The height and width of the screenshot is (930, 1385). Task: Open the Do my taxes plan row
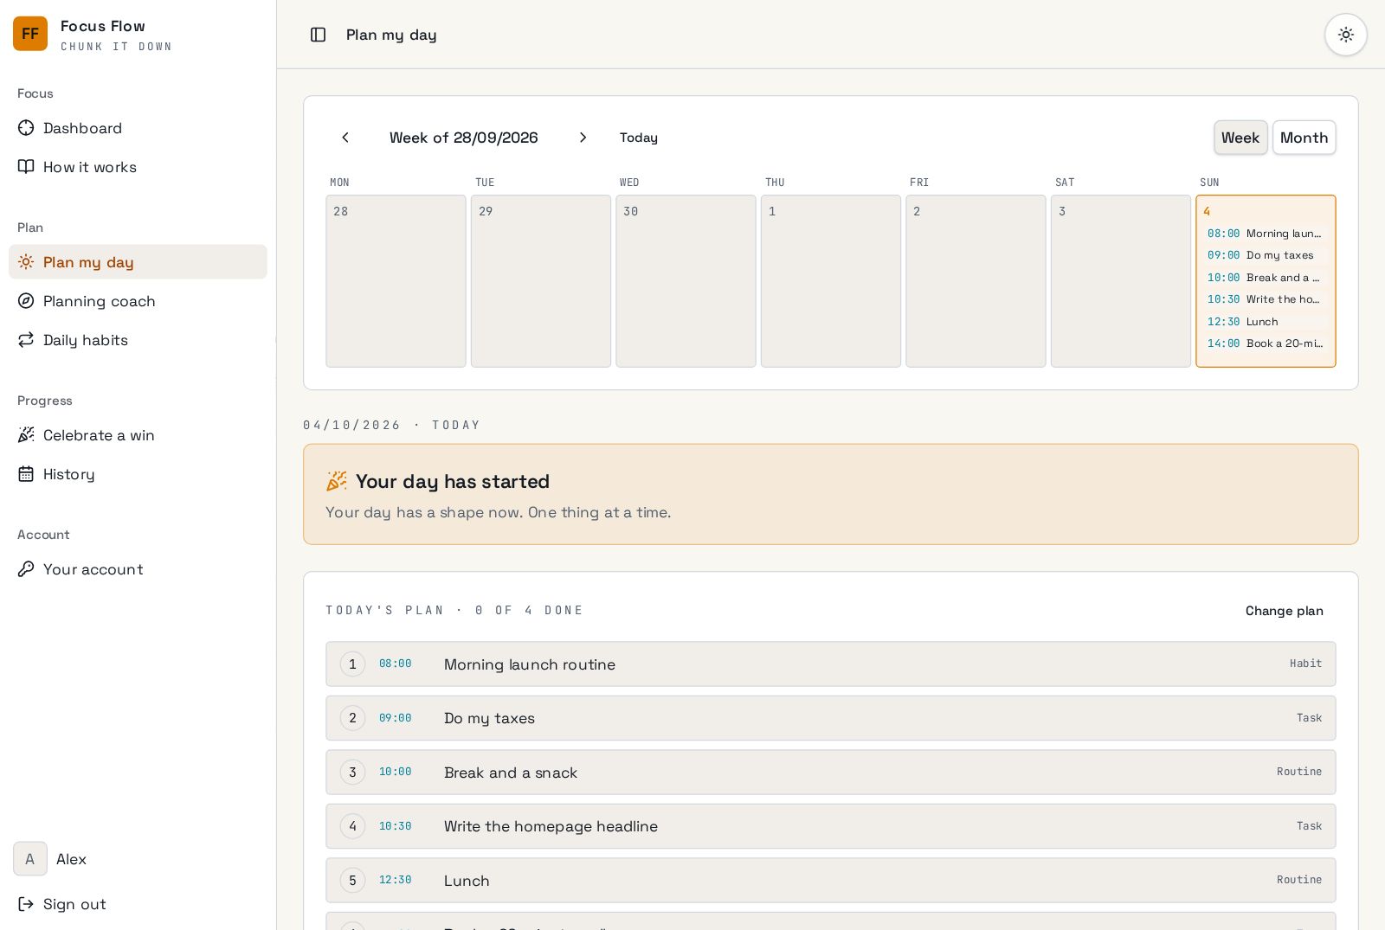click(x=831, y=718)
